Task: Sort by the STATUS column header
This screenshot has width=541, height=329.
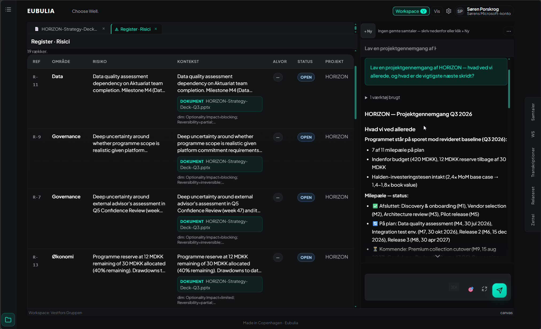Action: click(x=305, y=62)
